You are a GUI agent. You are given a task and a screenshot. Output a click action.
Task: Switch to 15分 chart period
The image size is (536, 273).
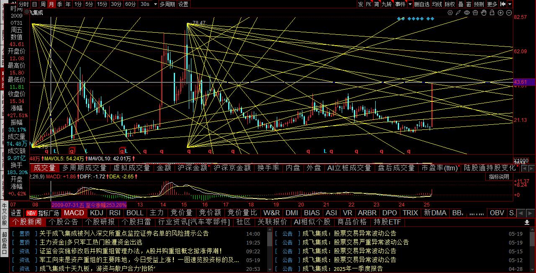[102, 4]
